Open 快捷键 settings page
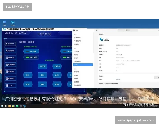Screen dimensions: 159x127 (83, 82)
